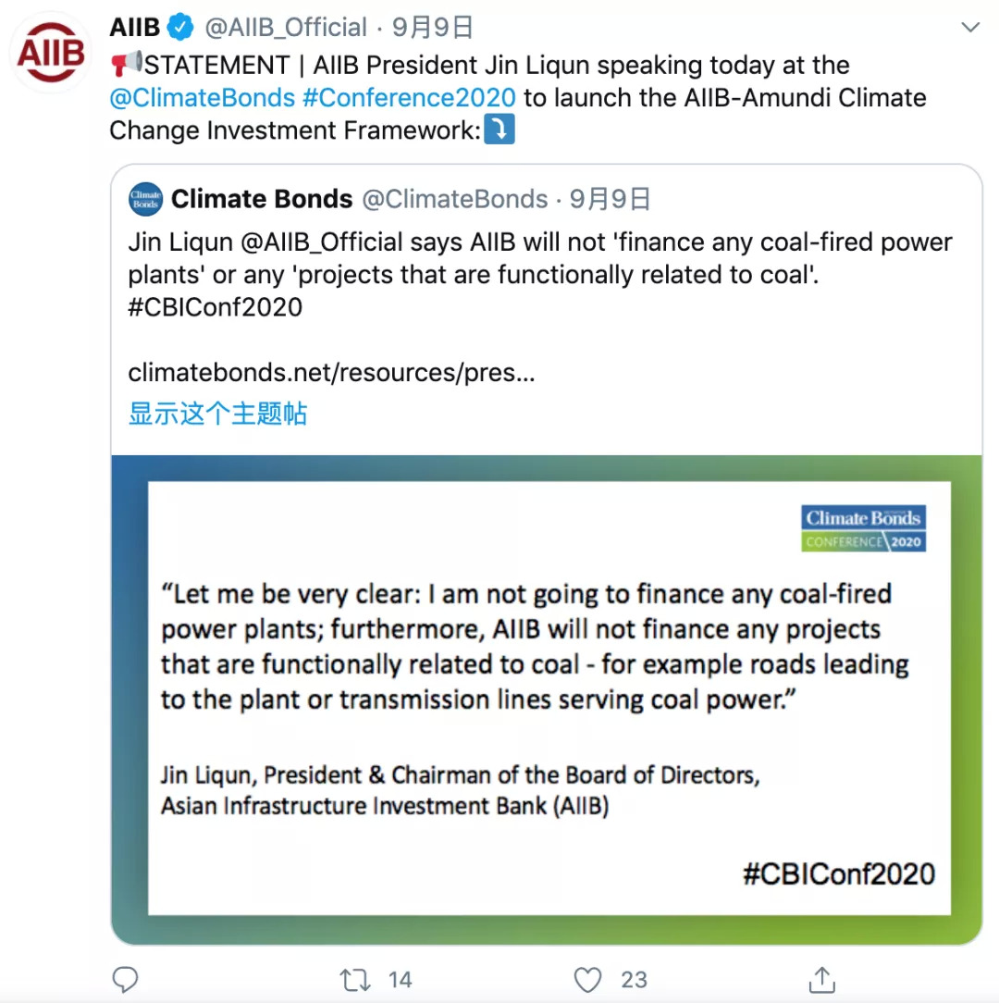999x1003 pixels.
Task: Open the quote image with Jin Liqun statement
Action: pyautogui.click(x=547, y=700)
